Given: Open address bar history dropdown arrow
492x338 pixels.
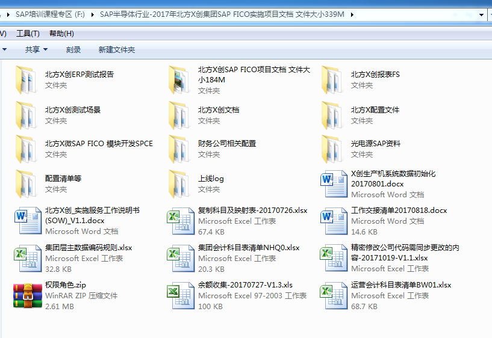Looking at the screenshot, I should point(482,14).
